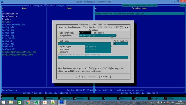Select RestoreOldPluginSettings.cmd file
186x105 pixels.
pos(19,52)
